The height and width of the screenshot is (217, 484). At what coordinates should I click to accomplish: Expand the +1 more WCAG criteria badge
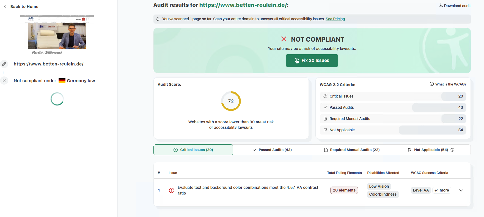pos(442,190)
